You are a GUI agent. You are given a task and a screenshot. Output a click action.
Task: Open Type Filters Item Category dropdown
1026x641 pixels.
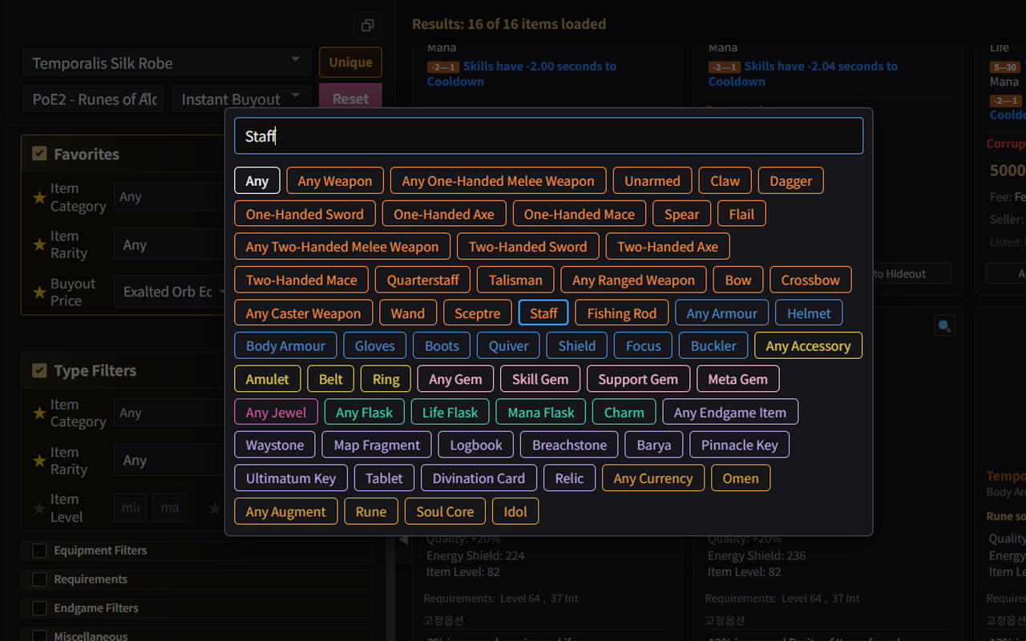coord(169,413)
